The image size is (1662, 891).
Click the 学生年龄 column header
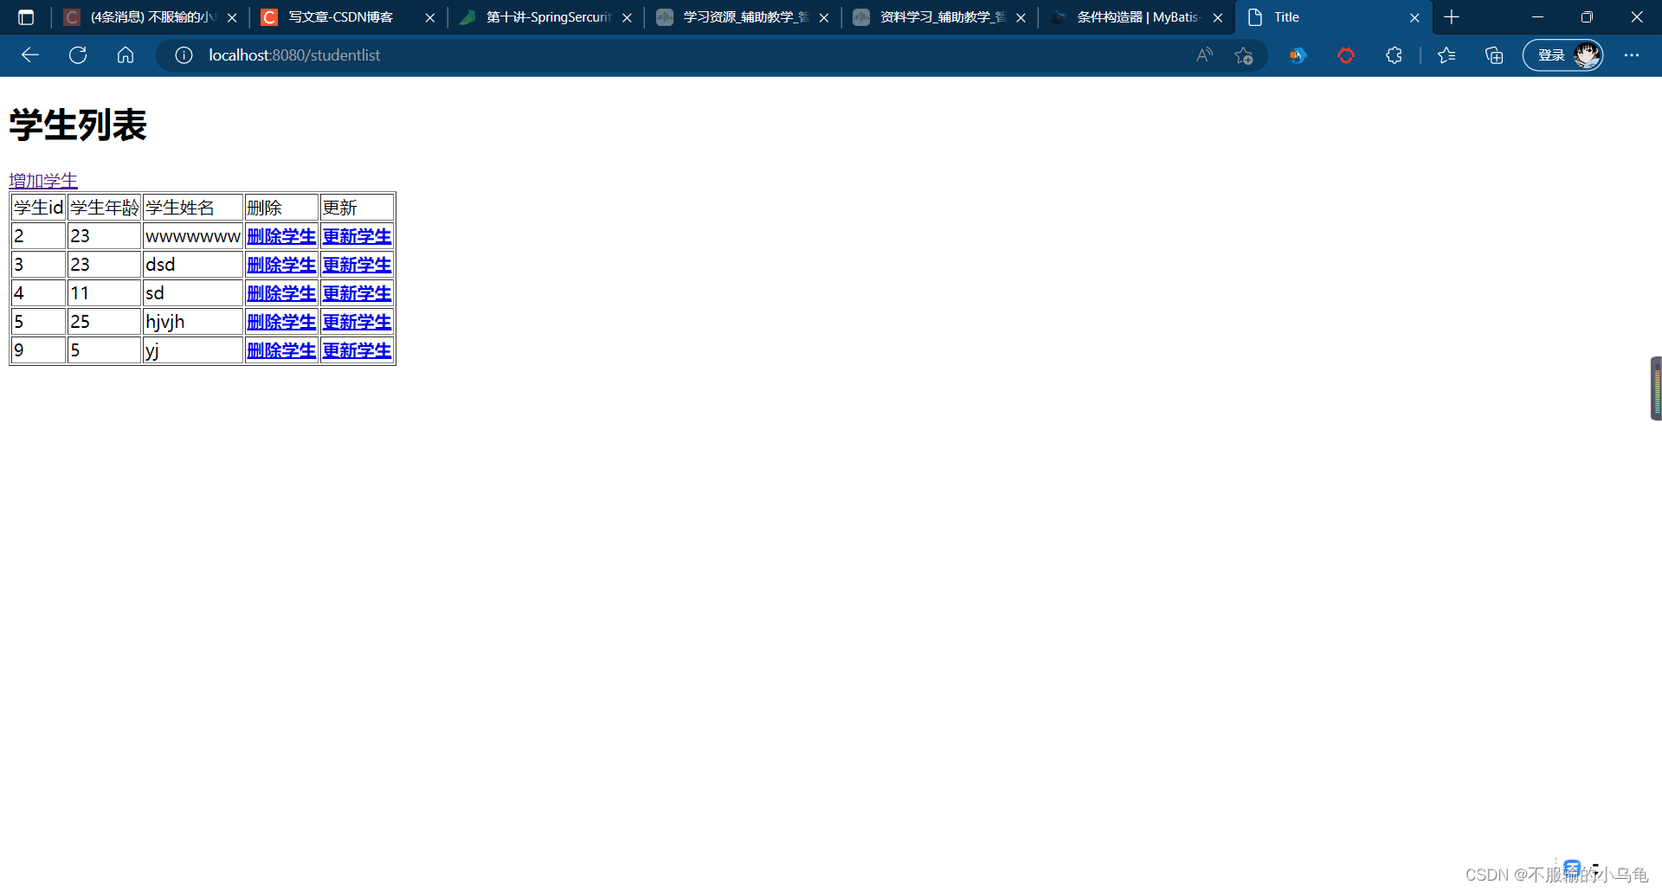coord(104,208)
